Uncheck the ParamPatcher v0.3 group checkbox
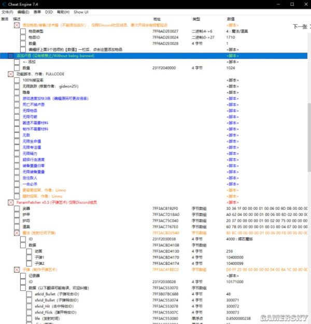The width and height of the screenshot is (311, 324). (x=11, y=203)
